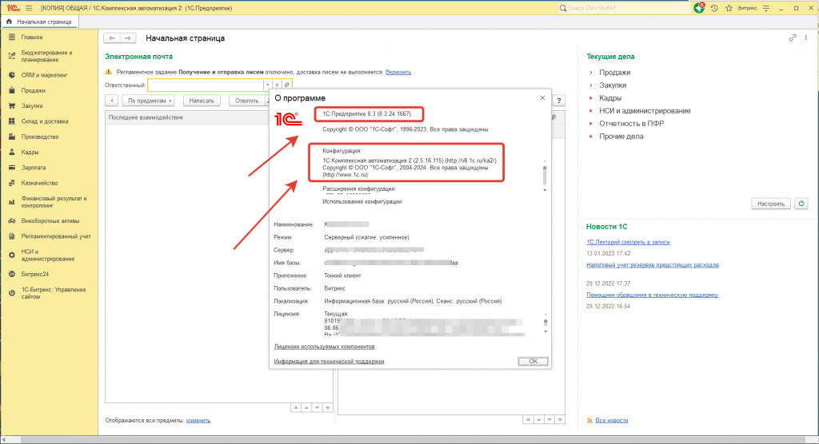Open Лицензии используемых компонентов link
Viewport: 819px width, 444px height.
(324, 347)
